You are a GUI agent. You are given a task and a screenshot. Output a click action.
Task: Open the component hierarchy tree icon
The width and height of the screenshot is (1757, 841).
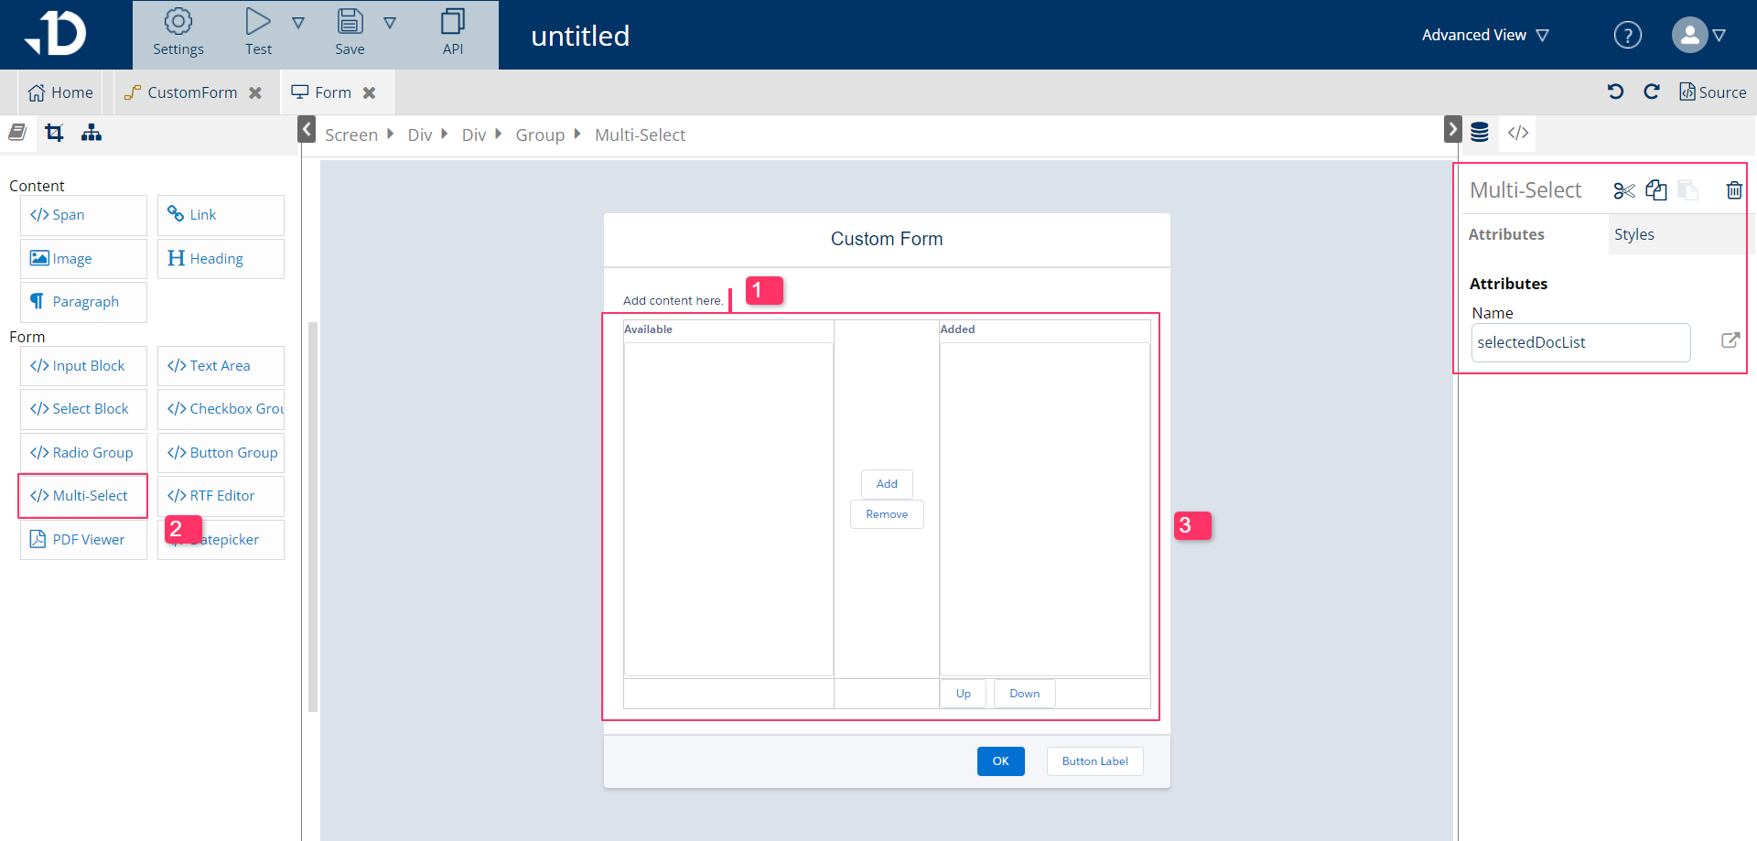pyautogui.click(x=91, y=133)
